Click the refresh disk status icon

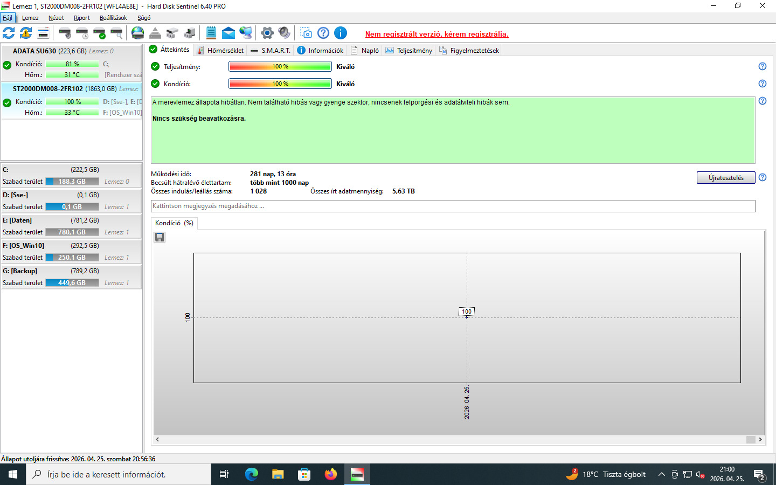(x=9, y=33)
